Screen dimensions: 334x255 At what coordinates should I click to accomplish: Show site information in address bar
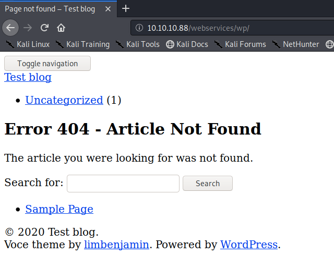click(139, 28)
